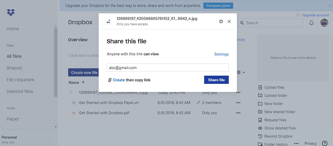Screen dimensions: 333x146
Task: Click the Folder history icon
Action: coord(260,144)
